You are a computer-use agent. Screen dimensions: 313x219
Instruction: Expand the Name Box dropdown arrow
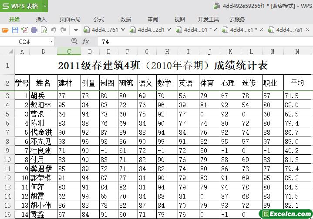click(51, 42)
